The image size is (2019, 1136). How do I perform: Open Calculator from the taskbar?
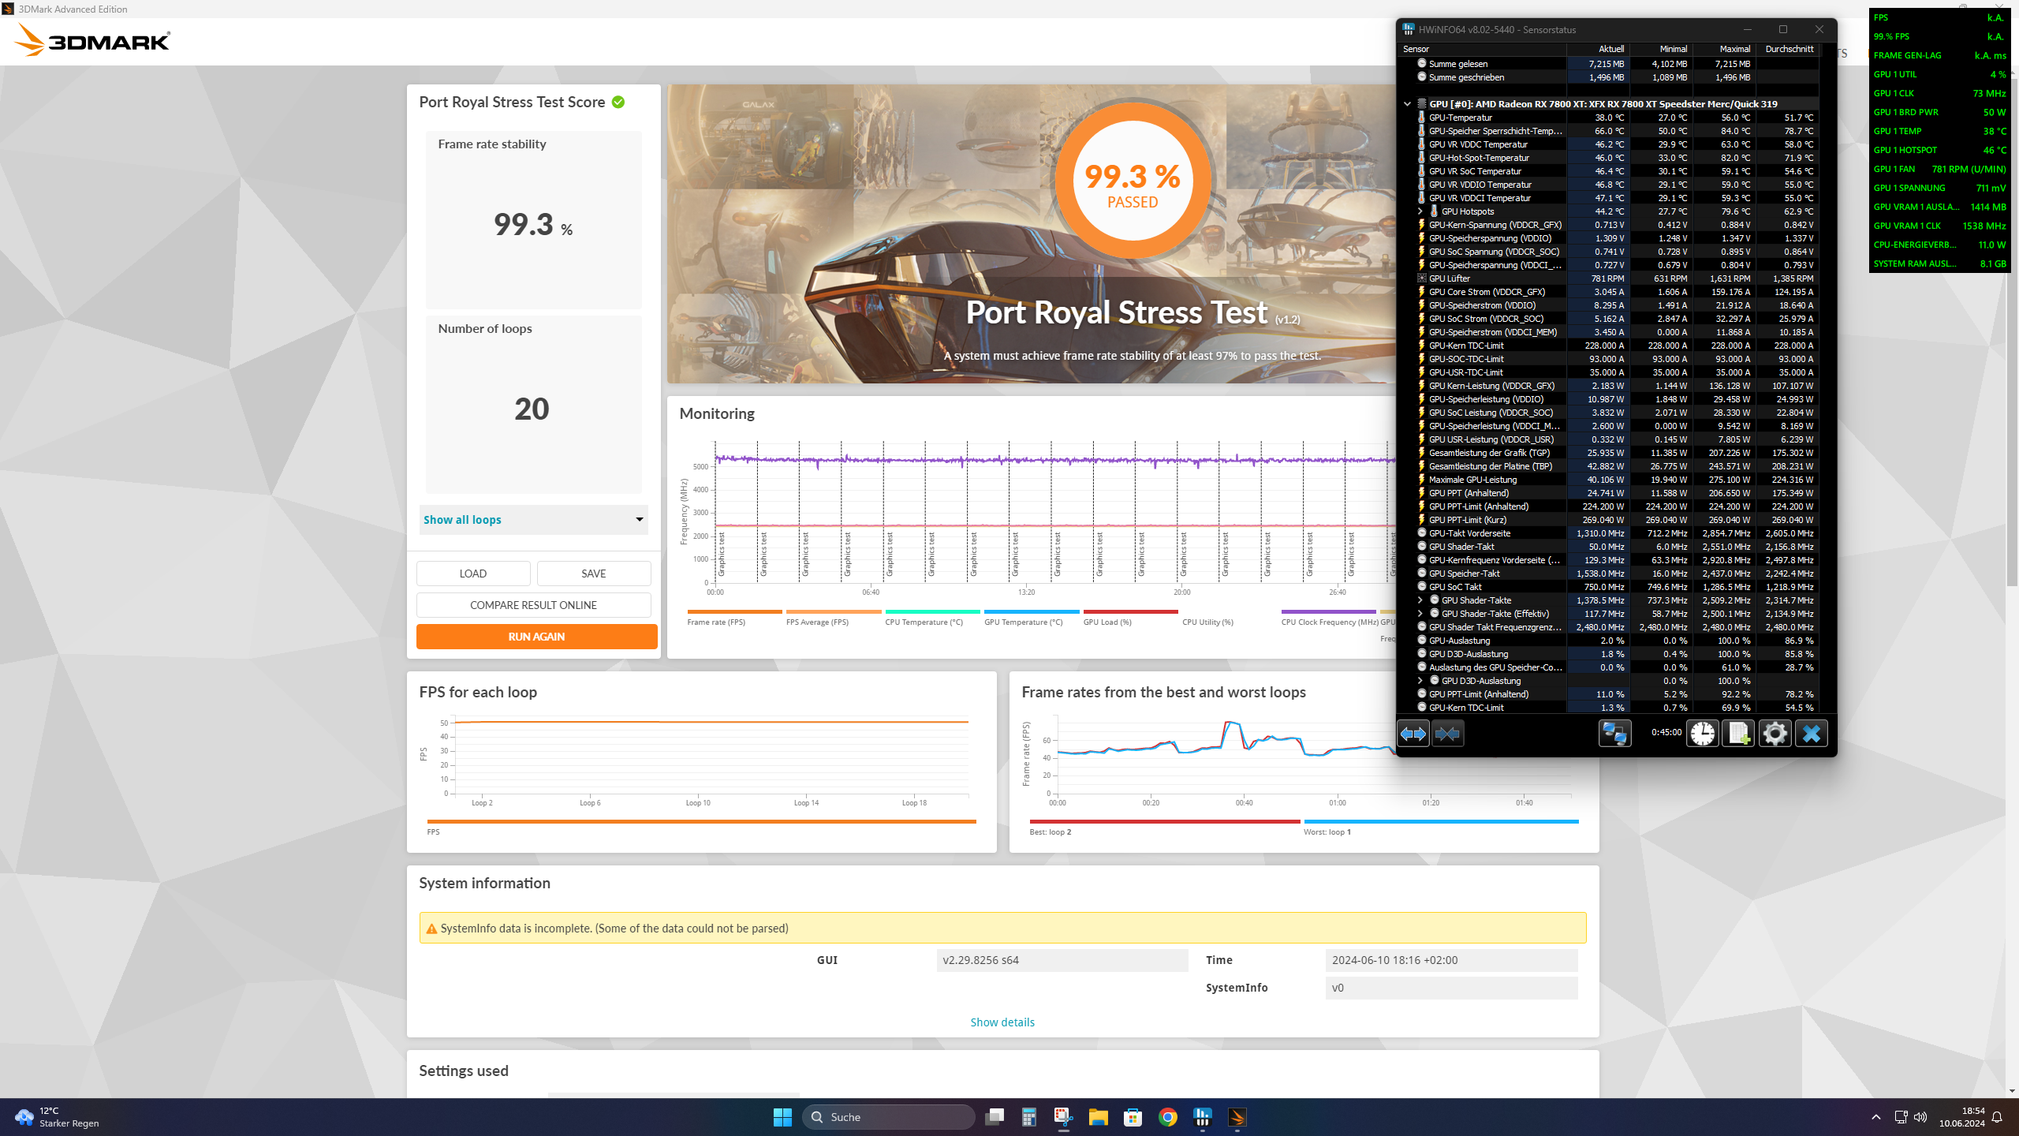point(1028,1117)
